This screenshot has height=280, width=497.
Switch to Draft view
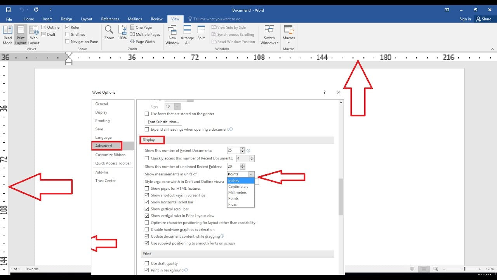[48, 34]
